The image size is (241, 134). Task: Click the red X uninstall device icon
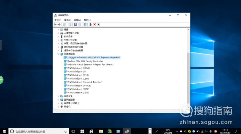click(94, 25)
